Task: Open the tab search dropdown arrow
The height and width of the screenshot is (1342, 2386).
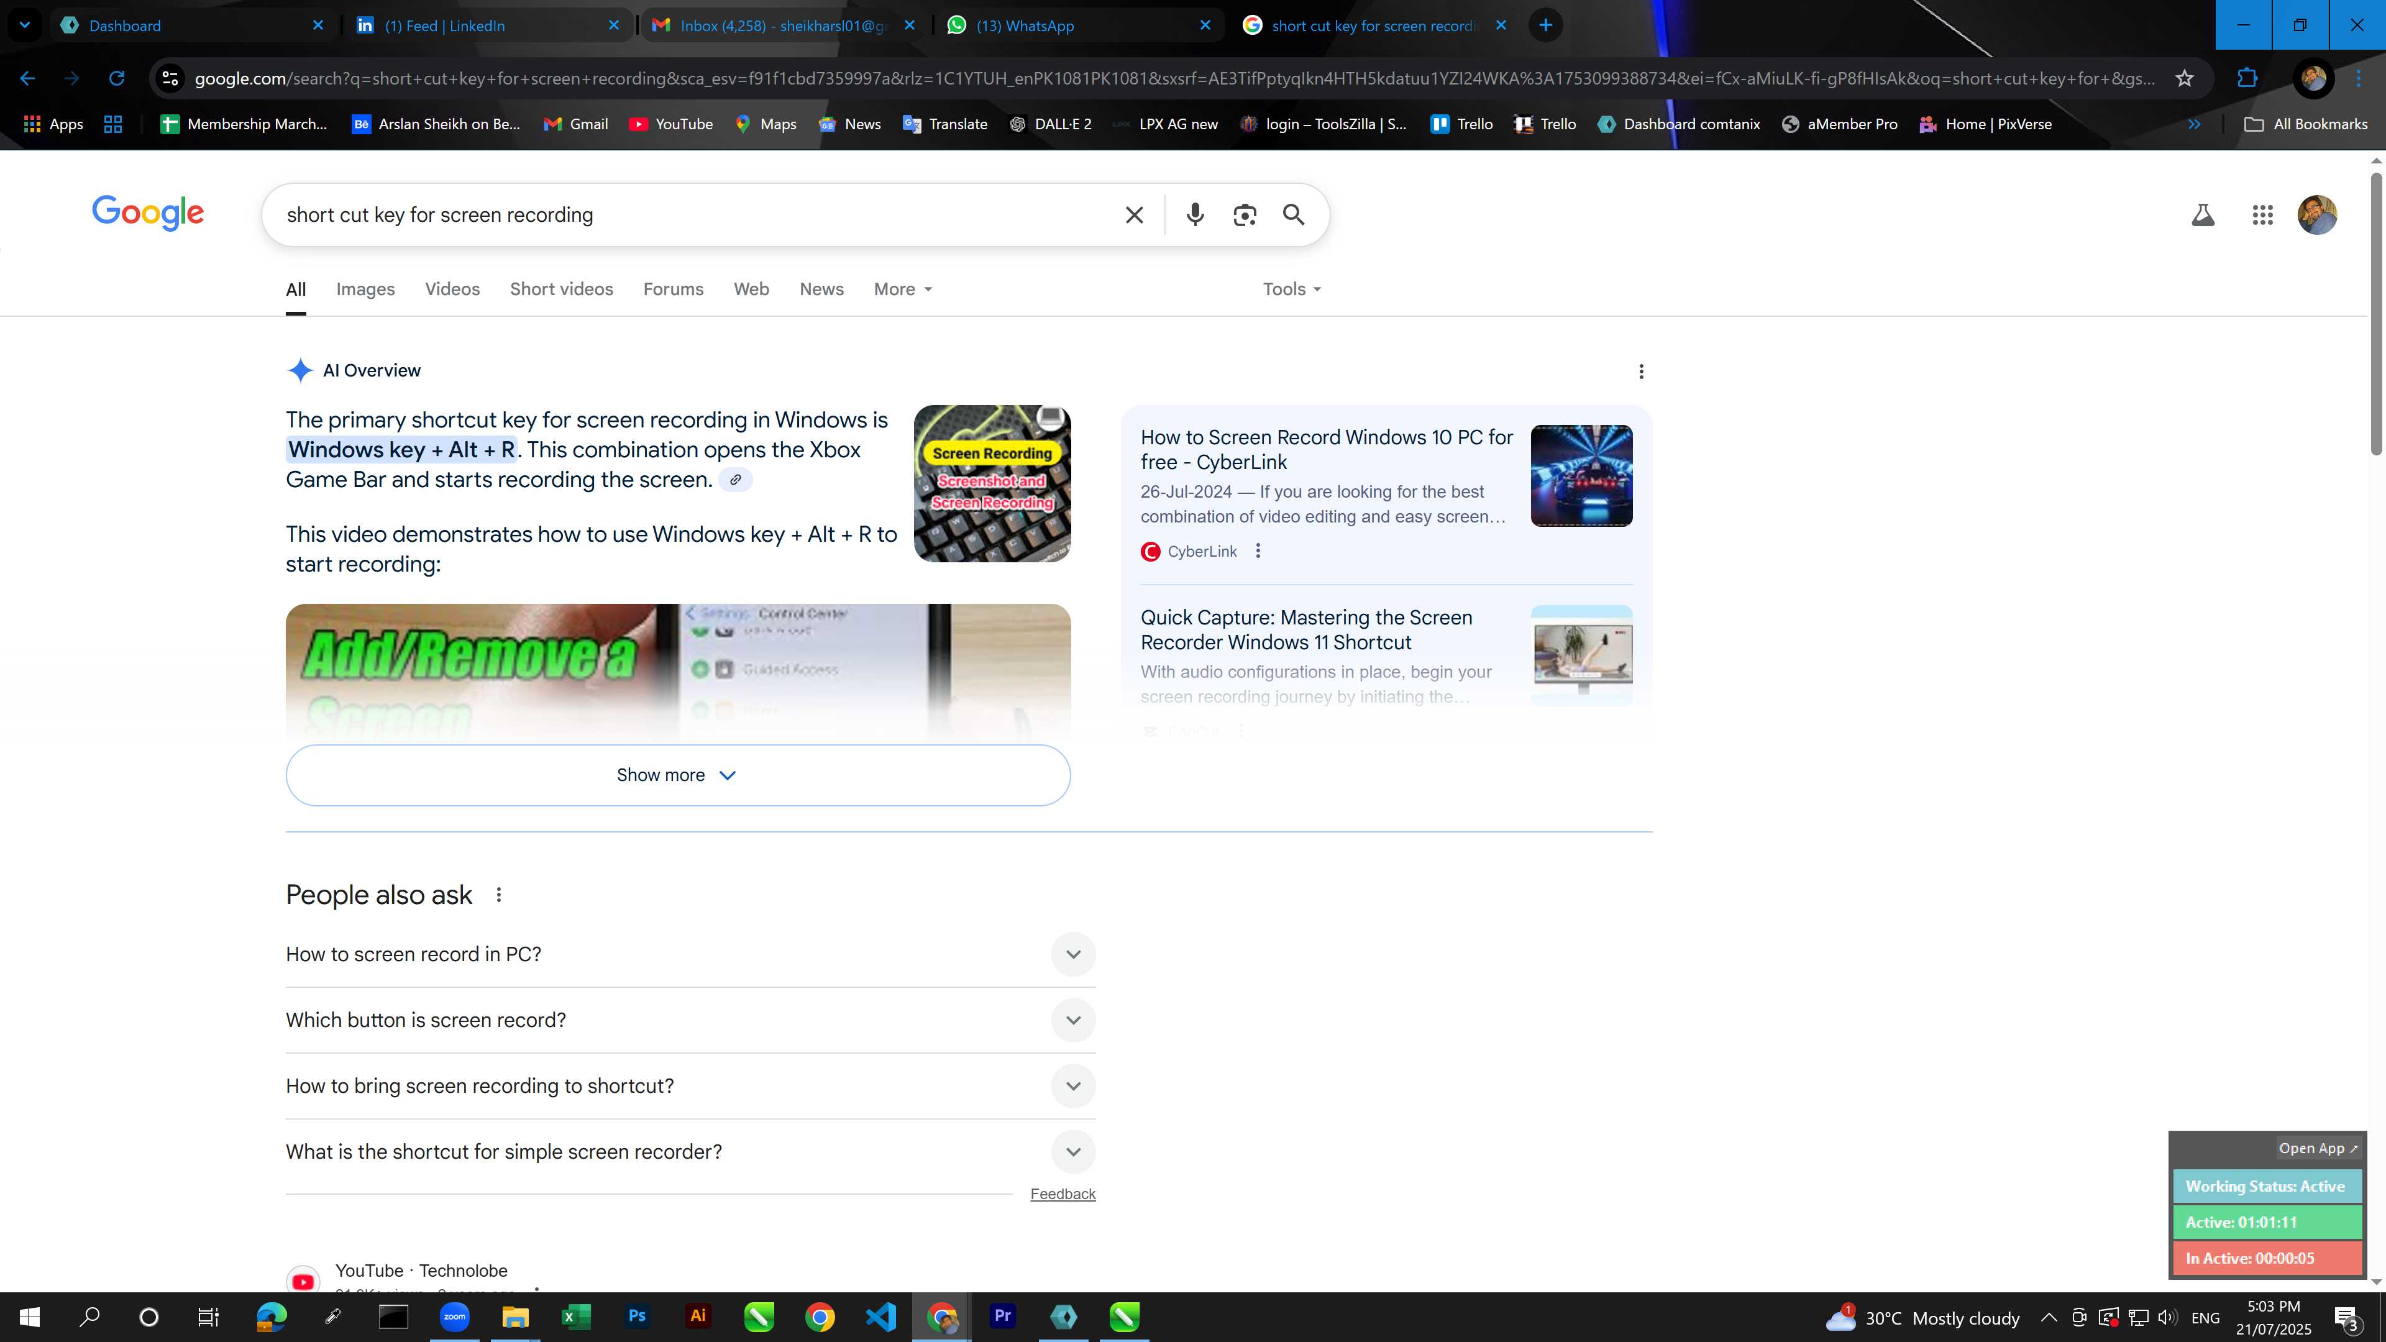Action: [x=25, y=25]
